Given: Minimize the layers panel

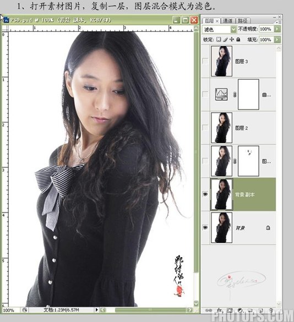Looking at the screenshot, I should pyautogui.click(x=275, y=17).
